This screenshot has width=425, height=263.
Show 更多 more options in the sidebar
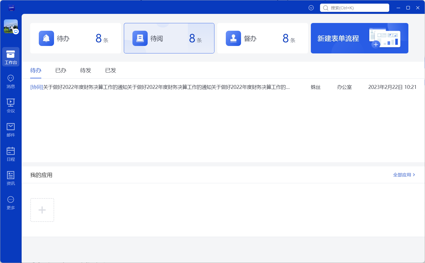click(11, 203)
